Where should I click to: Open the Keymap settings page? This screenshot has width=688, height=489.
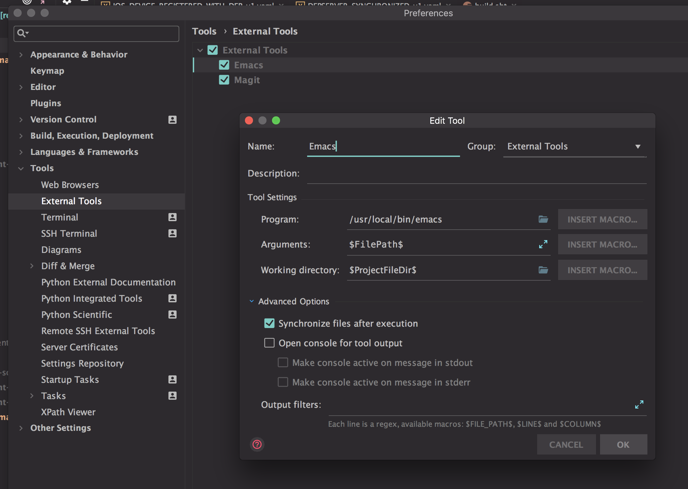click(x=47, y=71)
